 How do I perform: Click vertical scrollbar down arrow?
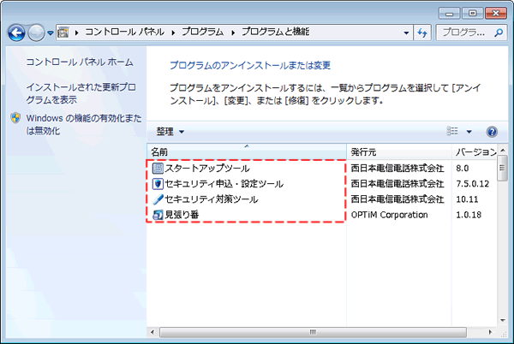click(503, 320)
